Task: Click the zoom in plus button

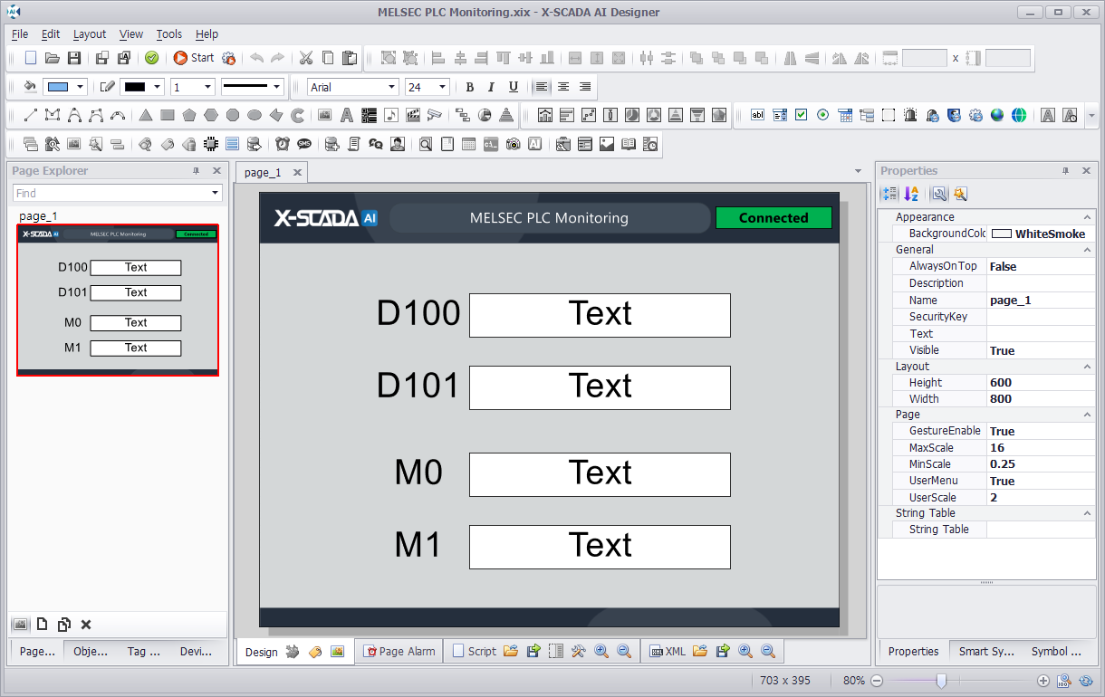Action: coord(1043,681)
